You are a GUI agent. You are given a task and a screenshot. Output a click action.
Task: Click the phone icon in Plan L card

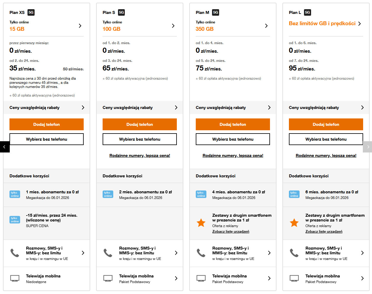pyautogui.click(x=294, y=253)
